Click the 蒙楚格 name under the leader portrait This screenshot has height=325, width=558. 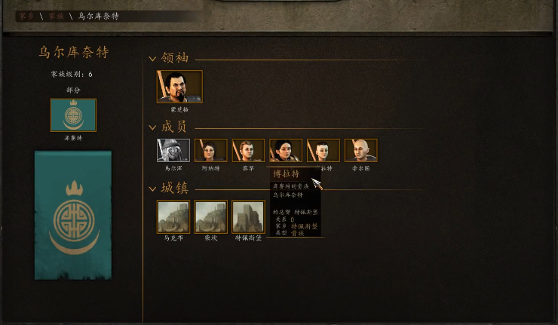pos(179,109)
